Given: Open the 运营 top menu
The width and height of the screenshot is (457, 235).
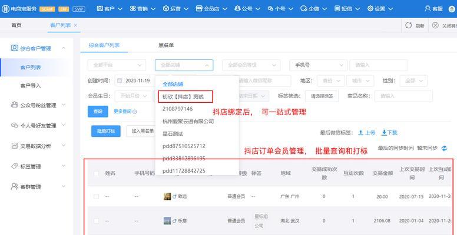Looking at the screenshot, I should 175,9.
